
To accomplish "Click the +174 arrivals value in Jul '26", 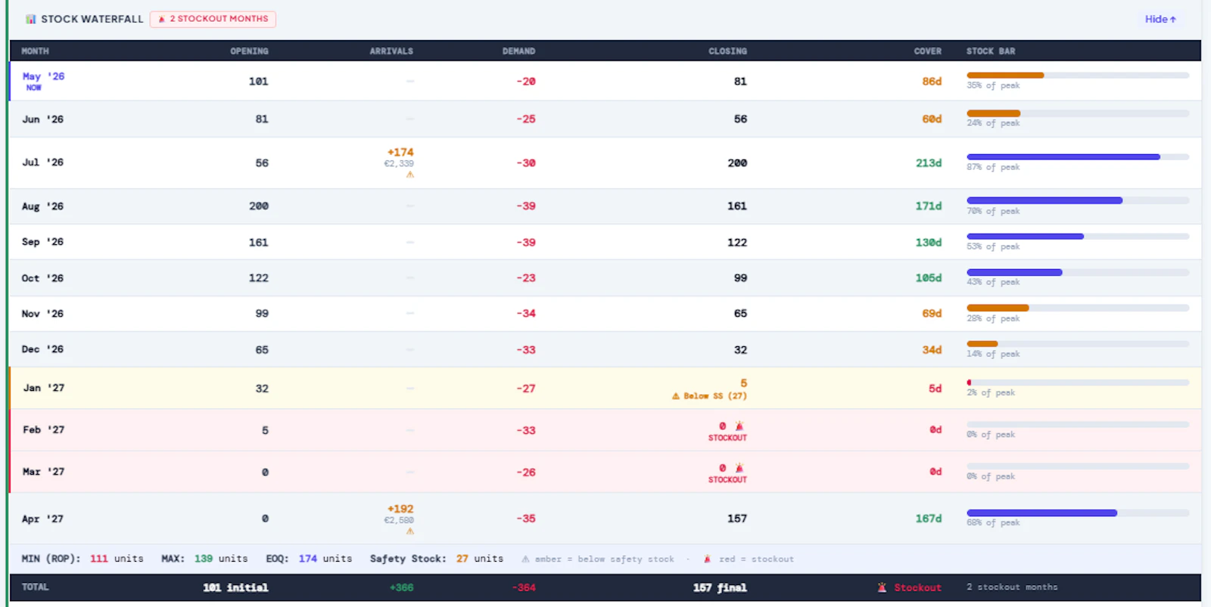I will (400, 152).
